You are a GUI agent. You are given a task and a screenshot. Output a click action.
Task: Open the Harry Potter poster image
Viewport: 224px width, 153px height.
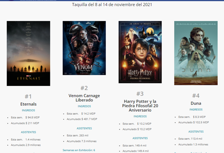tap(140, 52)
